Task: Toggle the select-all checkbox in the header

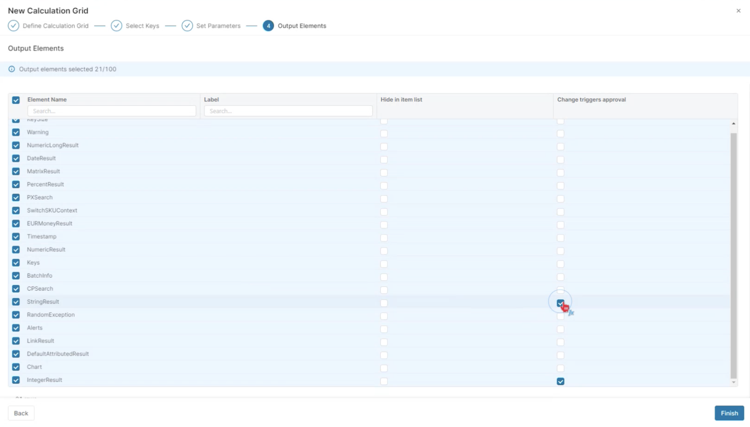Action: tap(16, 100)
